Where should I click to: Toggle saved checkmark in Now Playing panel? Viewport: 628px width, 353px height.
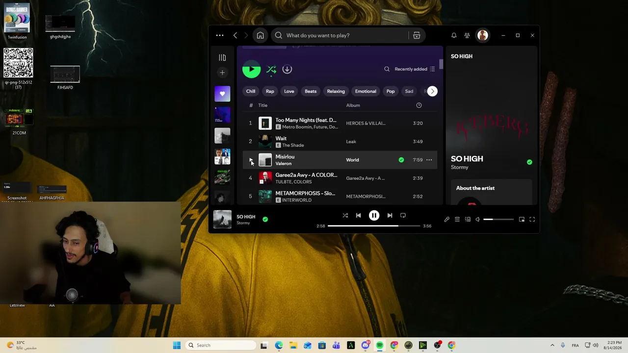(x=529, y=162)
